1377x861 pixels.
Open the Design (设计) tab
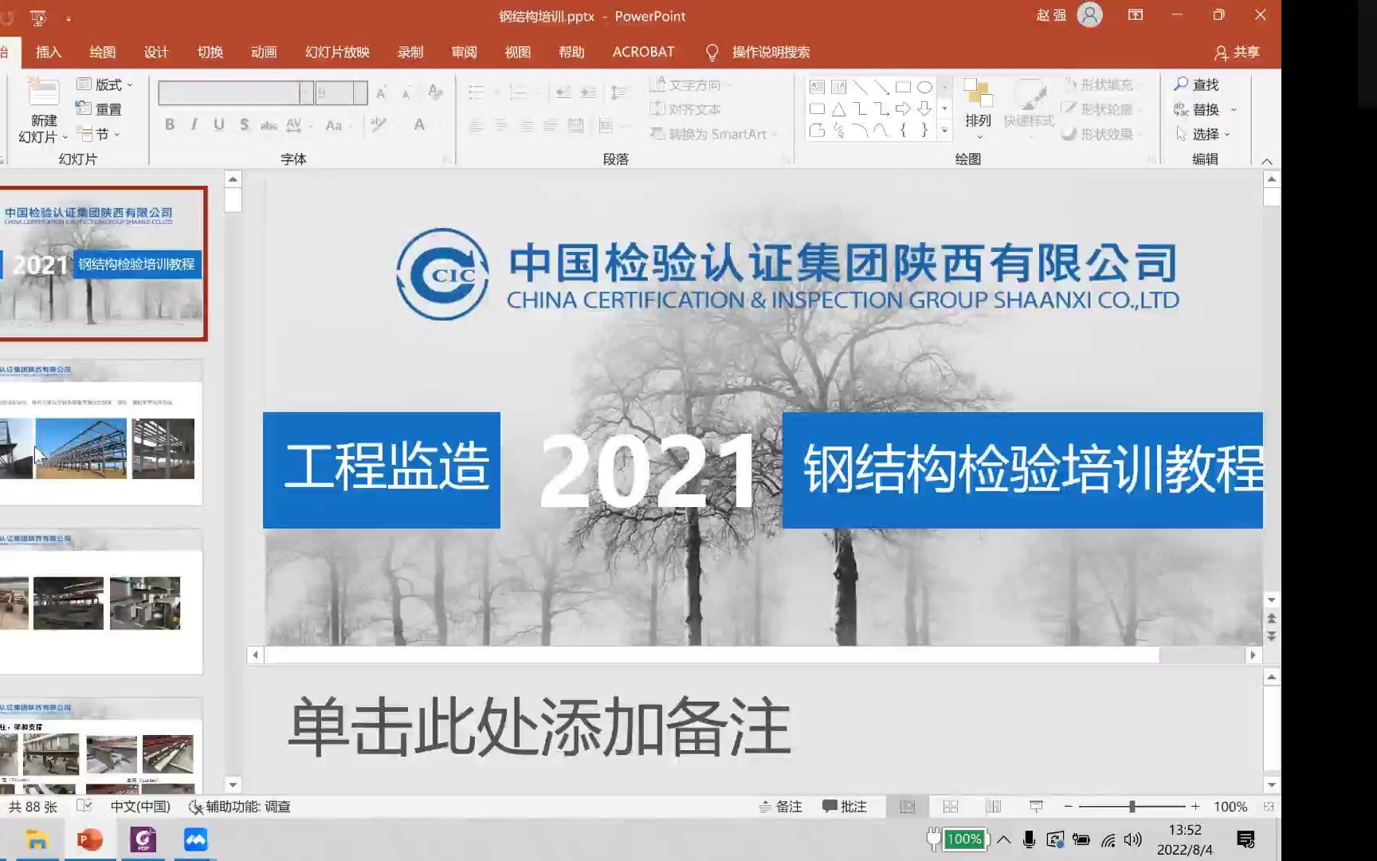[x=156, y=52]
